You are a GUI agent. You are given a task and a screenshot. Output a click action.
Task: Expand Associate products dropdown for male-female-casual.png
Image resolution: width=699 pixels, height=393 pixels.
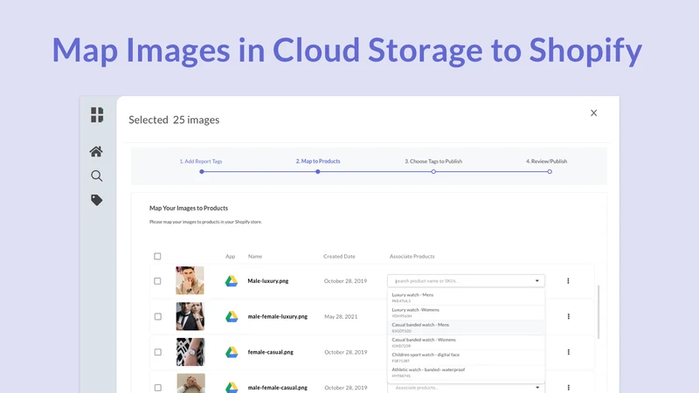(537, 387)
